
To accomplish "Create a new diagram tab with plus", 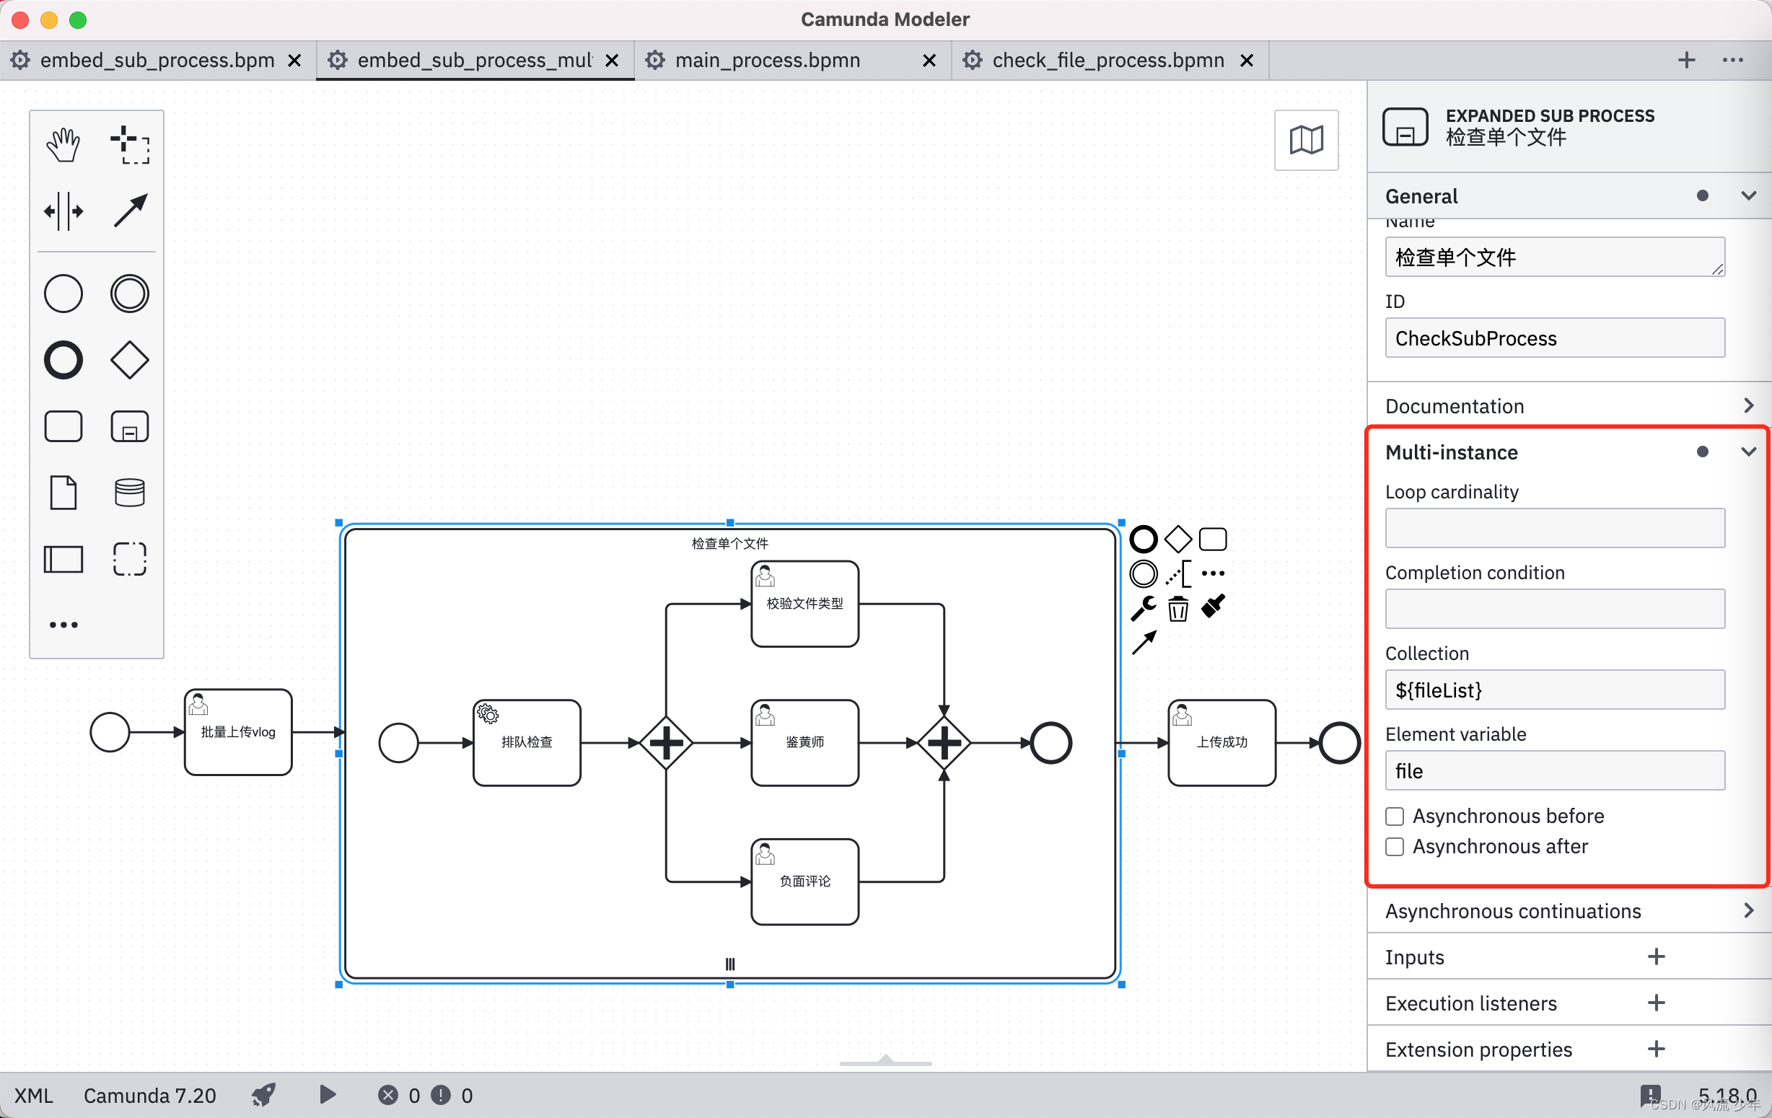I will click(x=1687, y=61).
